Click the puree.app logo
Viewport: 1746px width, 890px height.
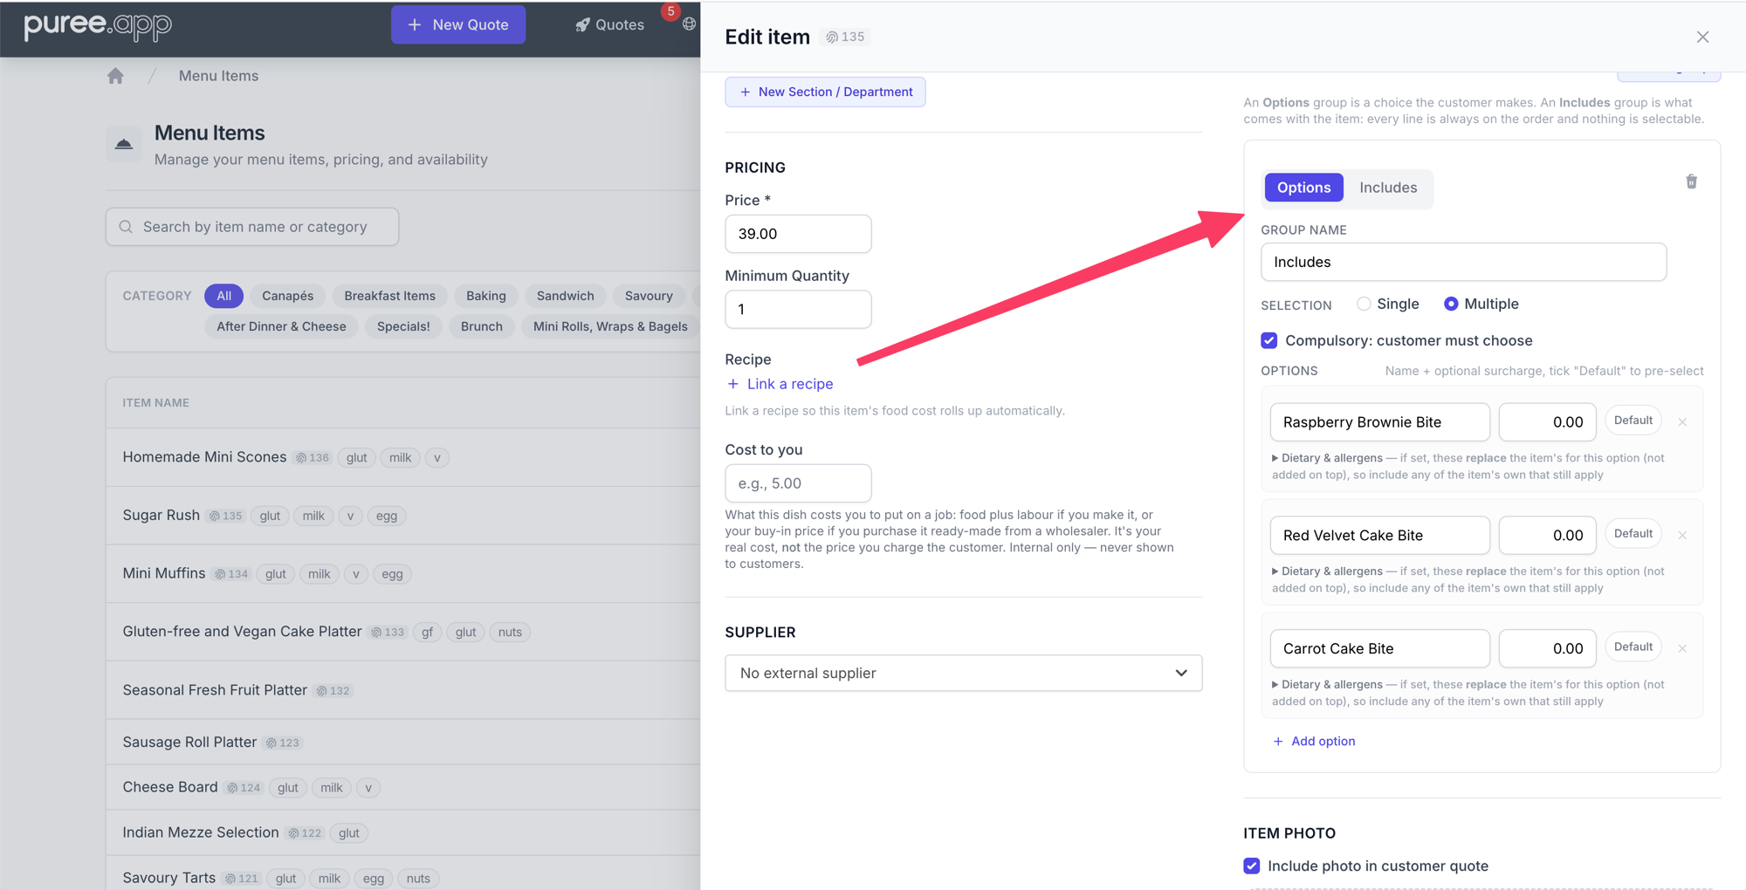[98, 25]
